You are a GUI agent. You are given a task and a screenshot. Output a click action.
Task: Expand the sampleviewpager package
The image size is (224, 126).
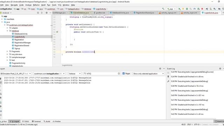click(x=7, y=57)
